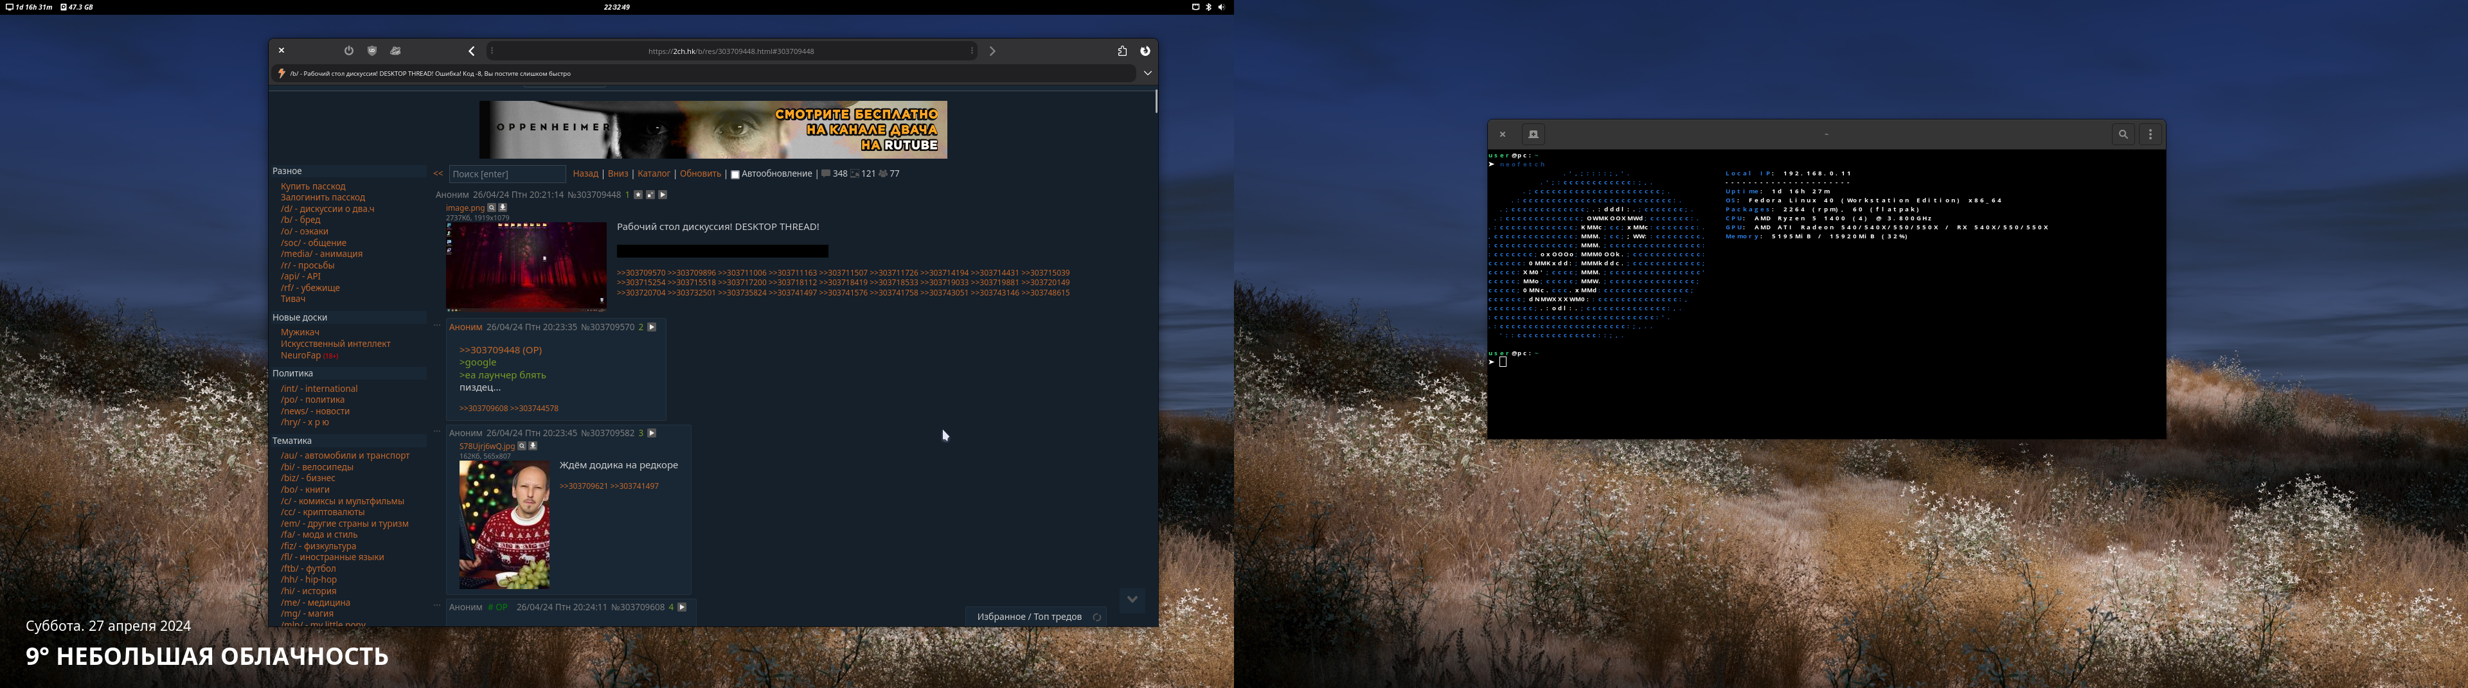Click the volume icon in top panel
This screenshot has height=688, width=2468.
pos(1222,6)
